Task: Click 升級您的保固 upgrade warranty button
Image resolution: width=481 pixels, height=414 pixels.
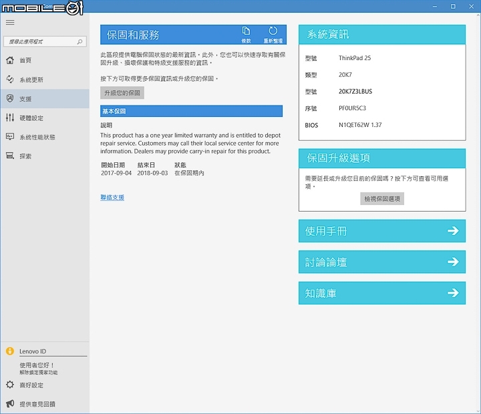Action: [x=122, y=93]
